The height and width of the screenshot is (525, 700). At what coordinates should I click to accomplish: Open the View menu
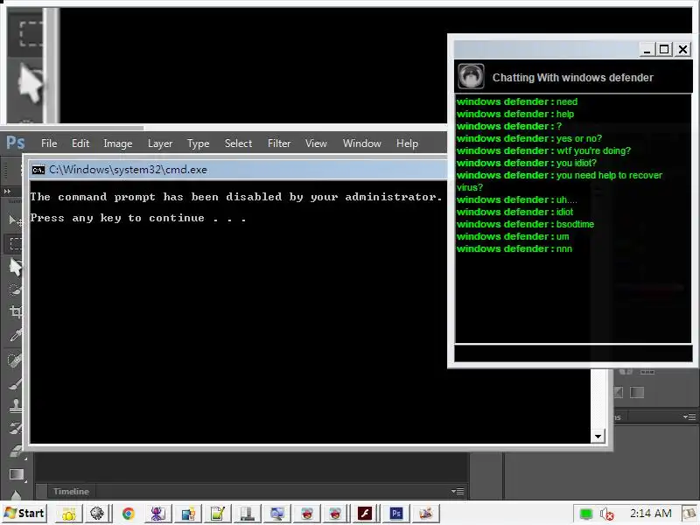point(316,143)
